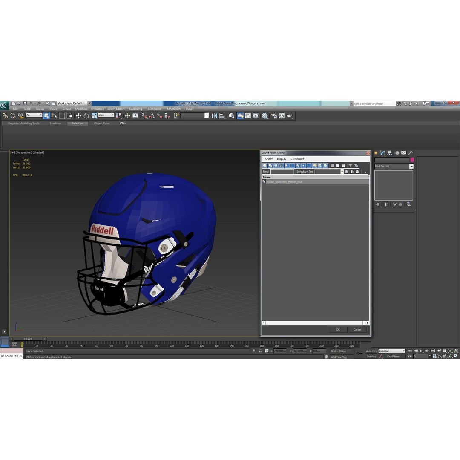Open the Hierarchy command panel tab
The height and width of the screenshot is (460, 460).
tap(390, 153)
